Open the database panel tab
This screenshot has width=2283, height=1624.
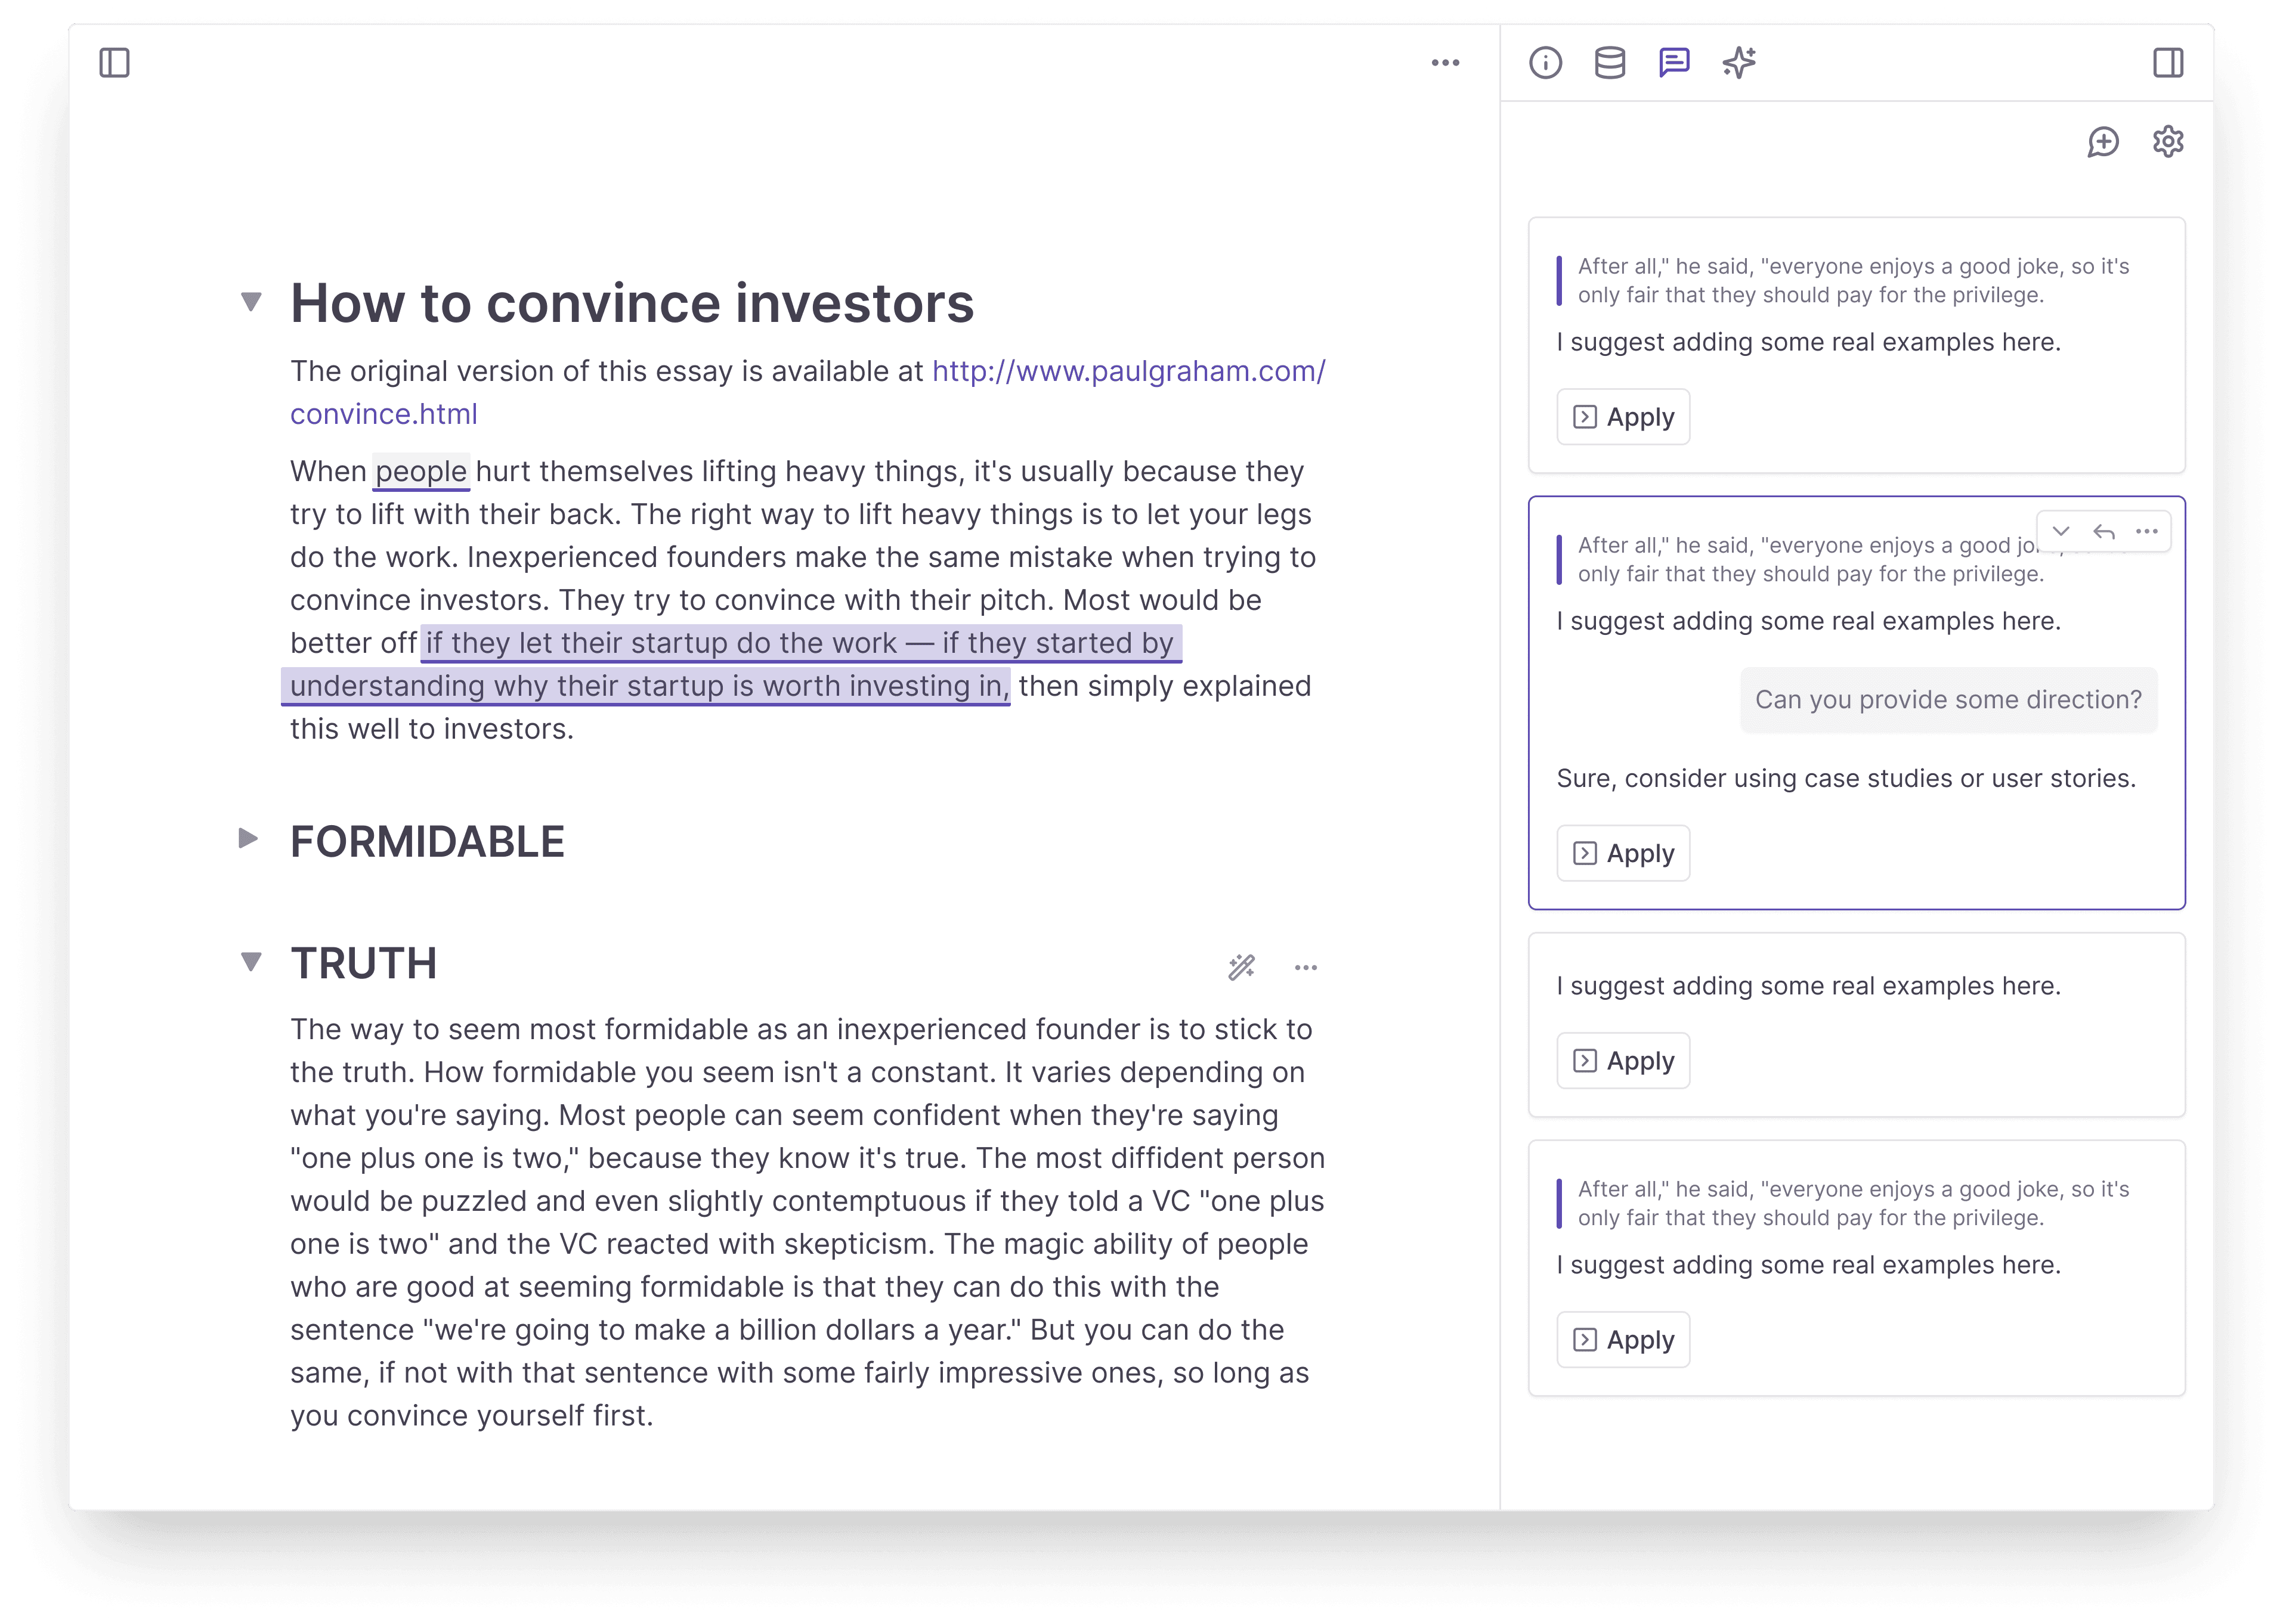point(1608,63)
